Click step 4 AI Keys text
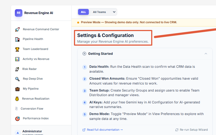Screen dimensions: 216x135 [x=144, y=104]
